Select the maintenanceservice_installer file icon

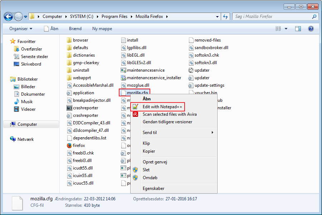tap(123, 78)
